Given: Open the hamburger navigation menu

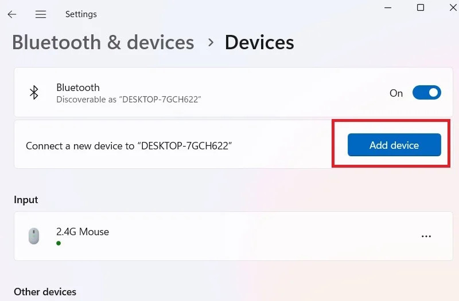Looking at the screenshot, I should tap(41, 14).
